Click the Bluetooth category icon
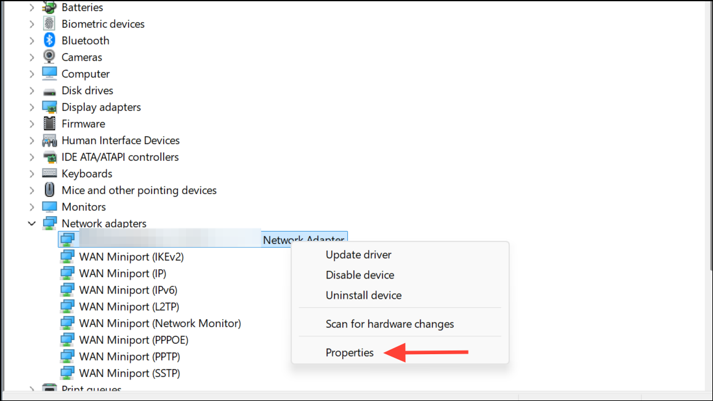 coord(49,40)
